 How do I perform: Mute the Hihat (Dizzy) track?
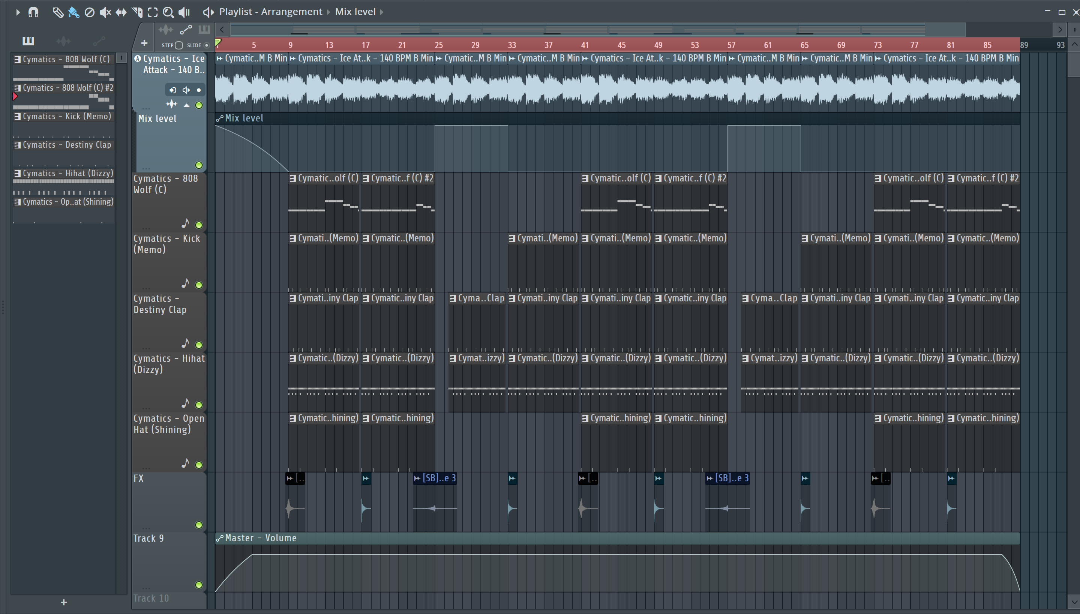199,405
